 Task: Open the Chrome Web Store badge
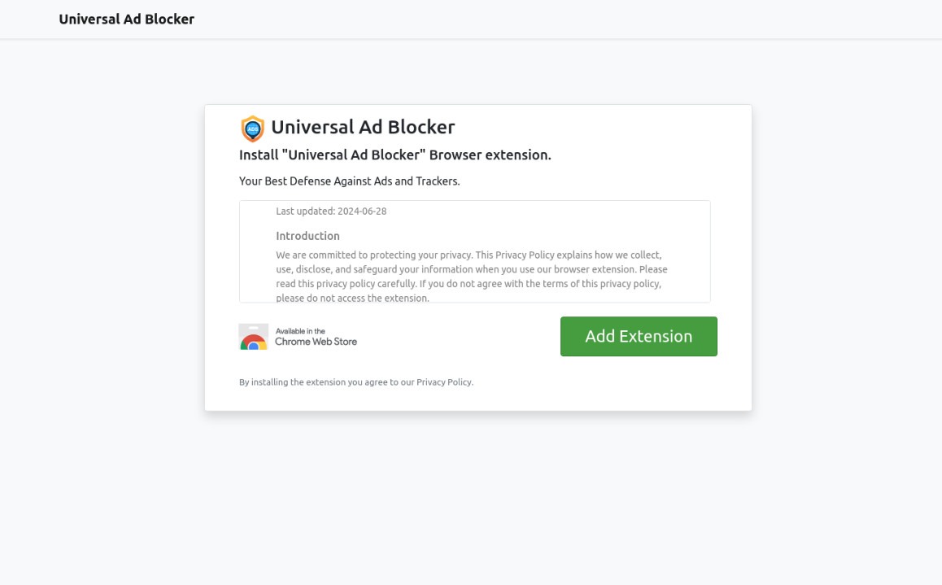[x=298, y=336]
